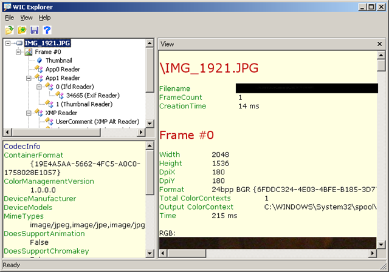The height and width of the screenshot is (272, 389).
Task: Click tree panel scroll right arrow
Action: click(142, 132)
